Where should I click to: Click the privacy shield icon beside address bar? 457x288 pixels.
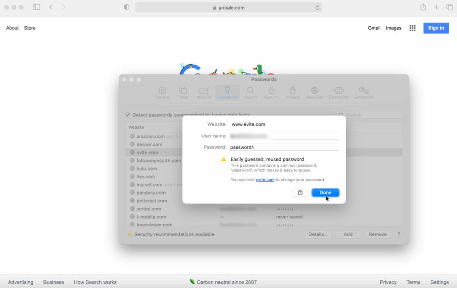(x=127, y=7)
